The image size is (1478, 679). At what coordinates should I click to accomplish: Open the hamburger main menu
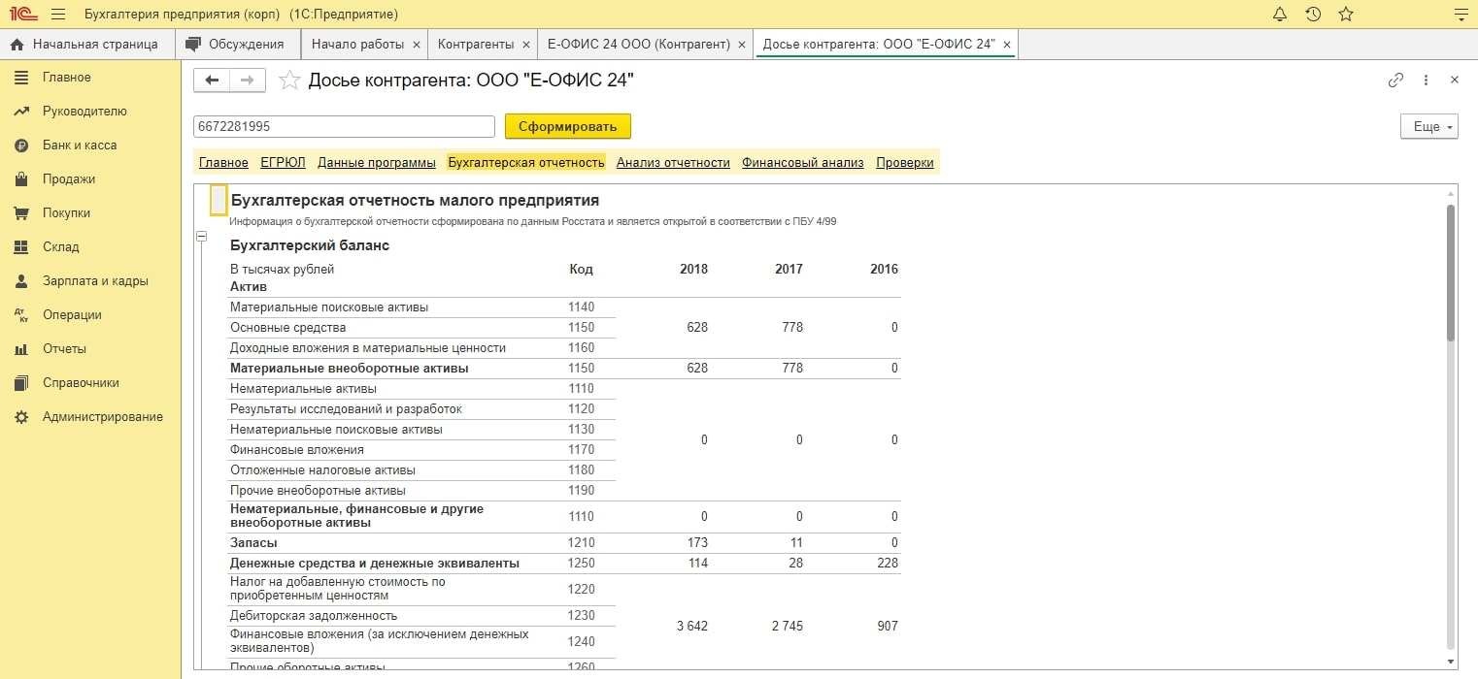pos(58,15)
